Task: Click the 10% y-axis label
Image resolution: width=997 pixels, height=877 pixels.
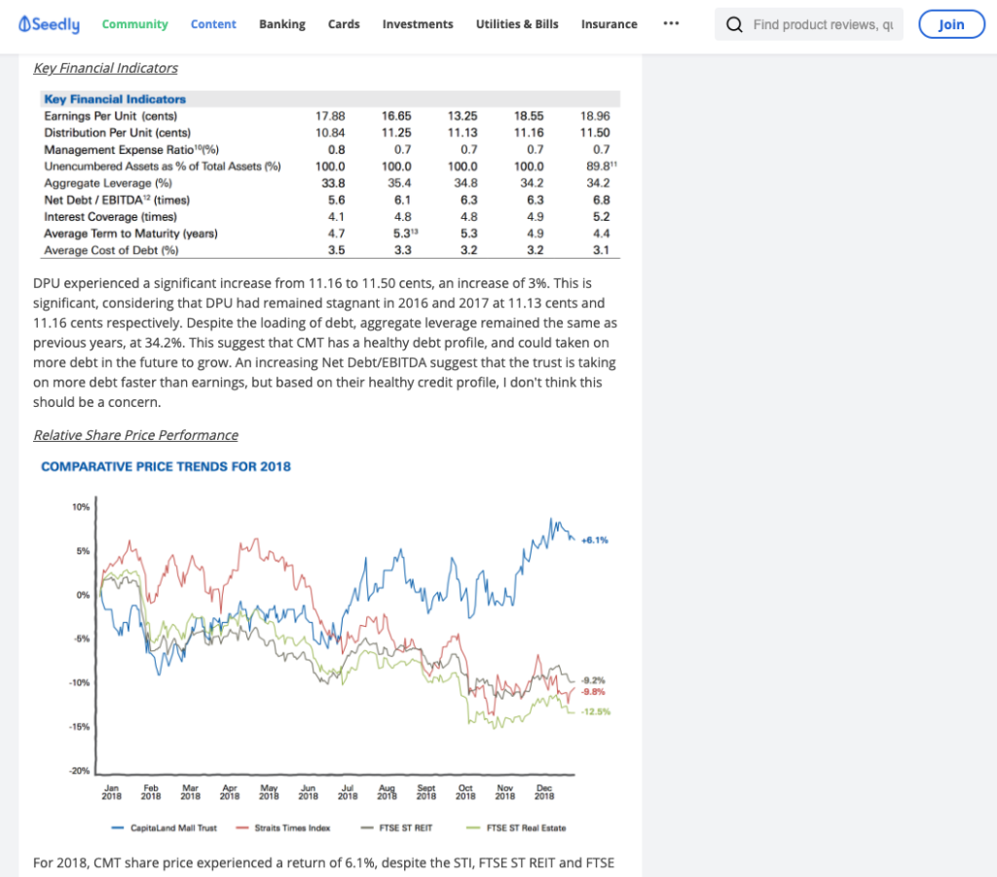Action: coord(81,507)
